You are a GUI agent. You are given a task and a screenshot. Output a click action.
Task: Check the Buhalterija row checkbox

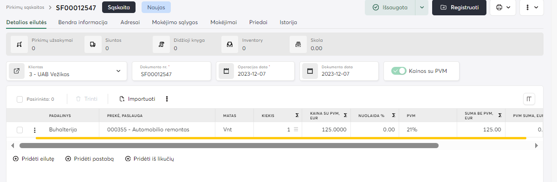(x=19, y=130)
